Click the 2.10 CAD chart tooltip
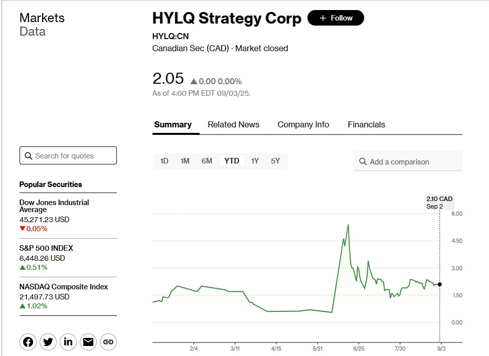The width and height of the screenshot is (489, 356). [439, 202]
